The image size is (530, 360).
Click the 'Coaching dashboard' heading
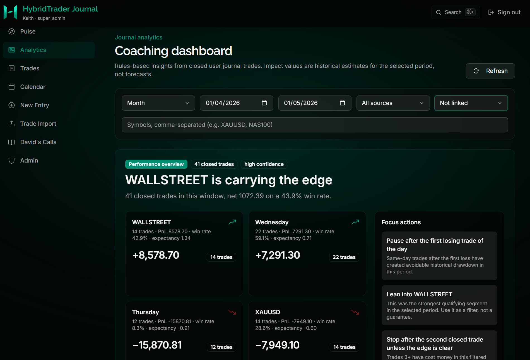click(x=174, y=51)
